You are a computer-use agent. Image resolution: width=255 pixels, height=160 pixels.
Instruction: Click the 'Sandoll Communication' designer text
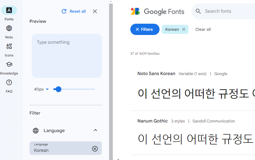(214, 121)
